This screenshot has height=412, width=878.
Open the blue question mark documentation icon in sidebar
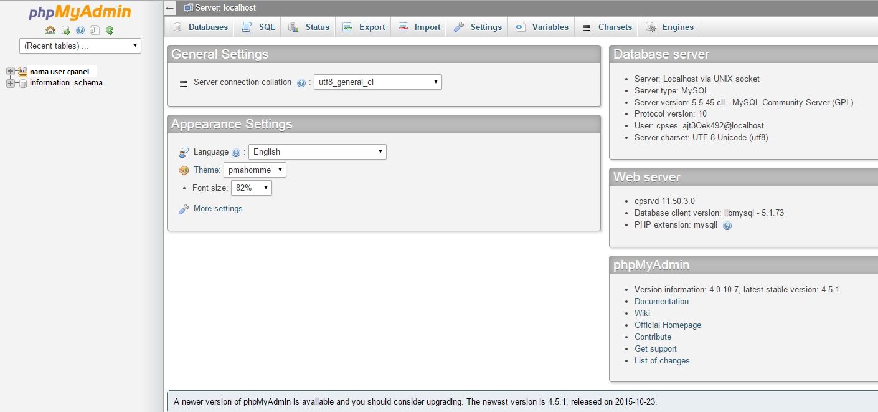(x=80, y=30)
